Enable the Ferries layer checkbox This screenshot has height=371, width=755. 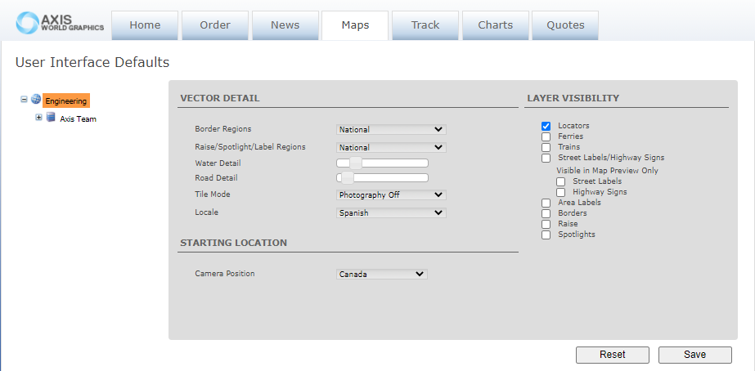[x=546, y=136]
